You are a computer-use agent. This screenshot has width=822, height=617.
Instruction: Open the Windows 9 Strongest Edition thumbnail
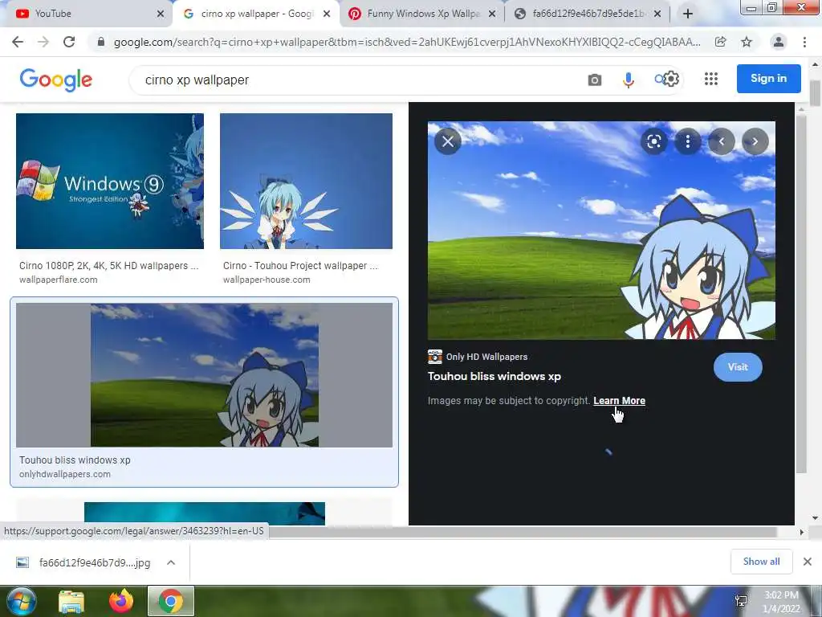(x=109, y=181)
